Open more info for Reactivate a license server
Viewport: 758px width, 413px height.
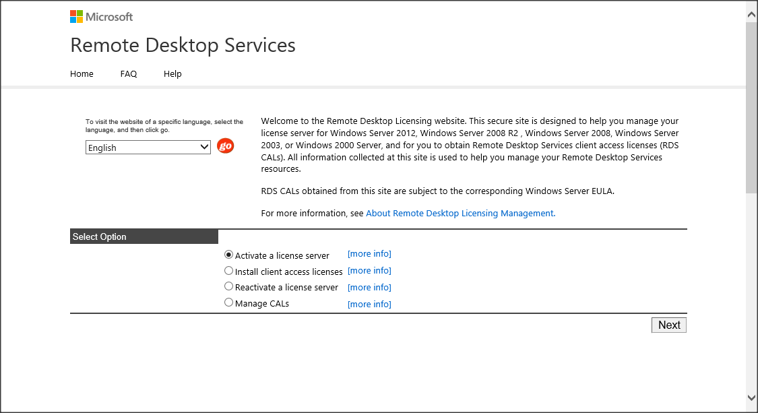click(369, 288)
